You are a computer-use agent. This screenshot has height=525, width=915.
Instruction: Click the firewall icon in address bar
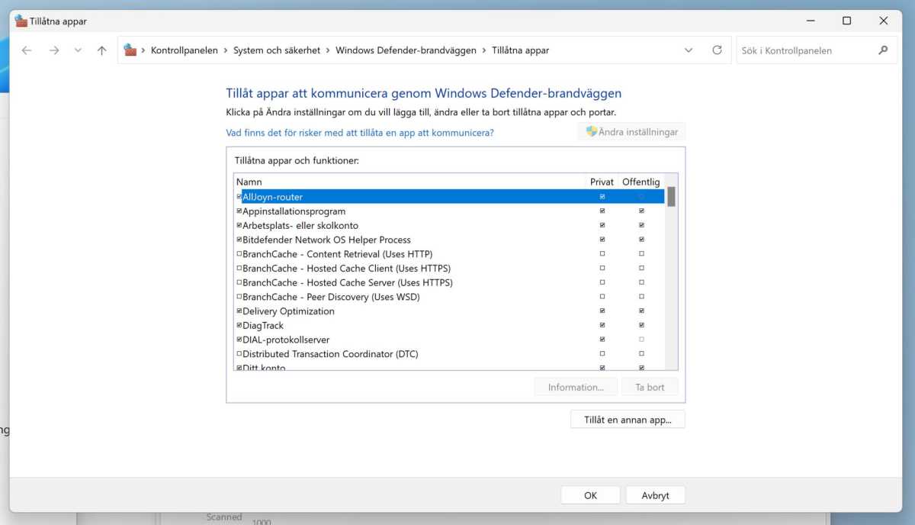130,50
